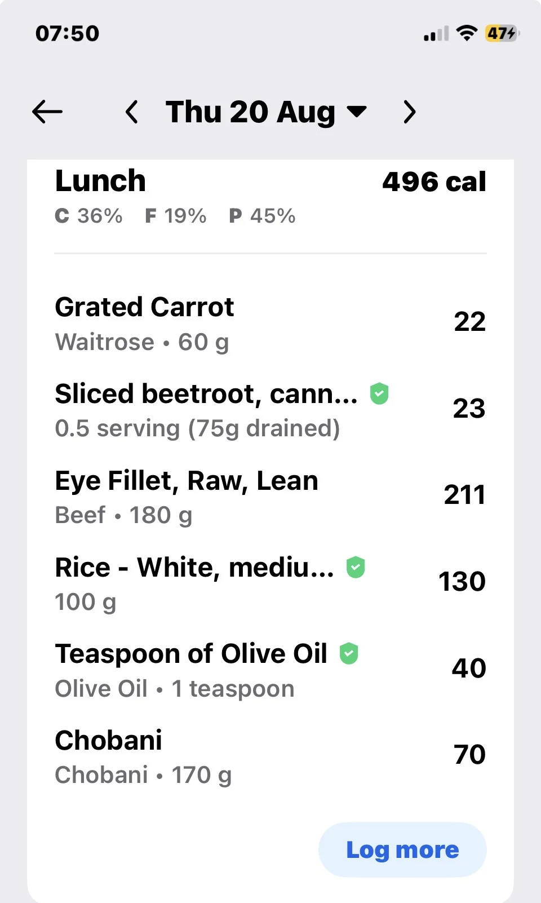
Task: Tap the Lunch meal header
Action: [100, 181]
